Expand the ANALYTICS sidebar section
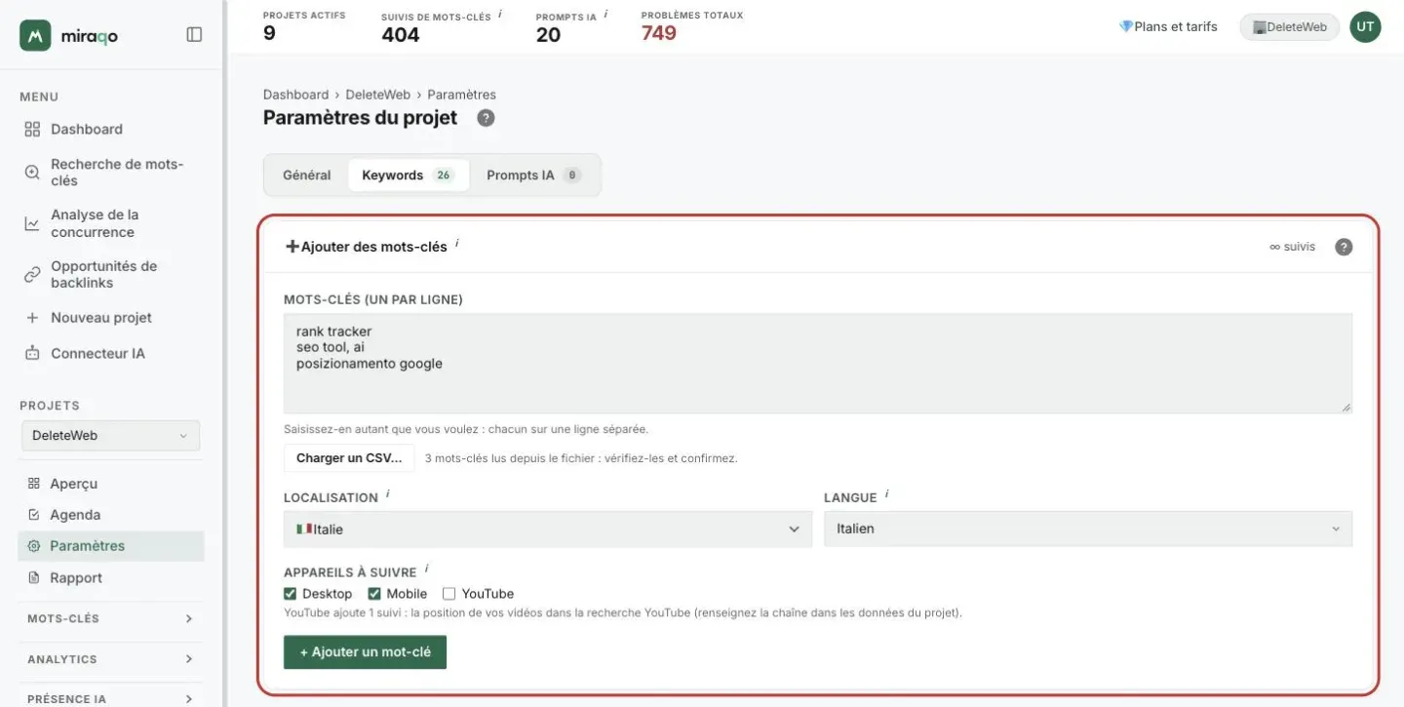 [111, 659]
